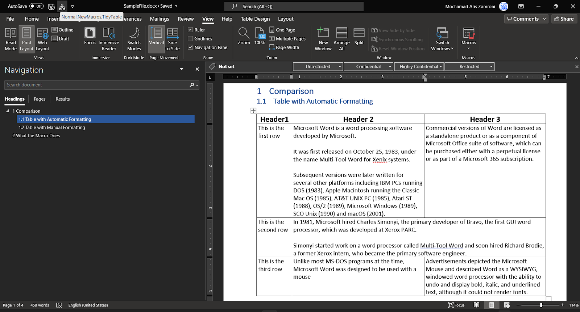
Task: Open a New Window
Action: 323,39
